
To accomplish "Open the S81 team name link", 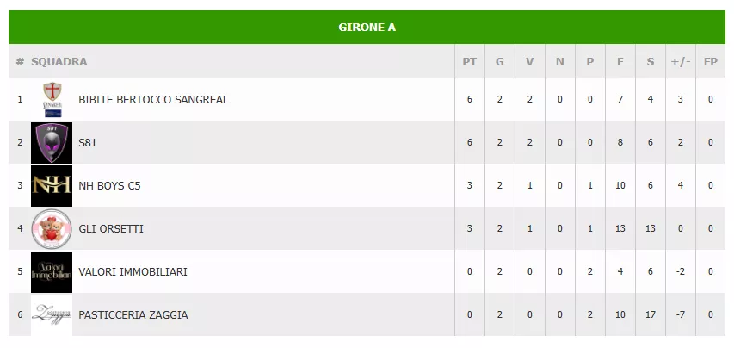I will click(87, 143).
